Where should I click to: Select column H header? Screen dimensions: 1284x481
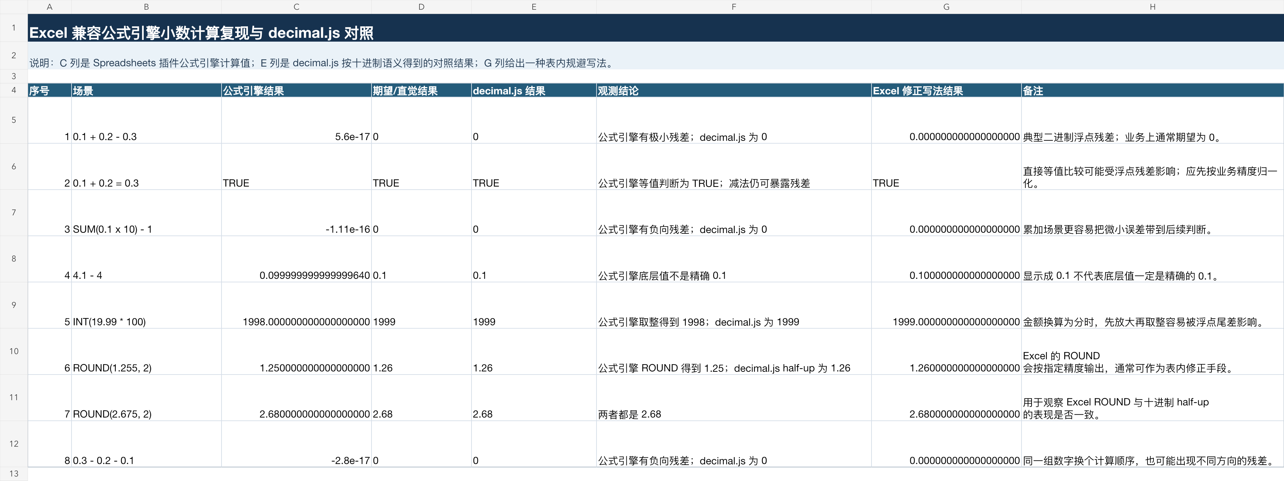pos(1152,7)
